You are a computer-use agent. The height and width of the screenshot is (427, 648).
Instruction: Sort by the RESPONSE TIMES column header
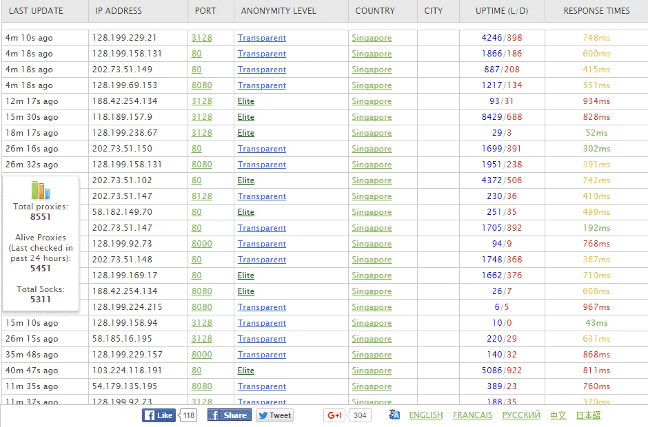point(597,11)
